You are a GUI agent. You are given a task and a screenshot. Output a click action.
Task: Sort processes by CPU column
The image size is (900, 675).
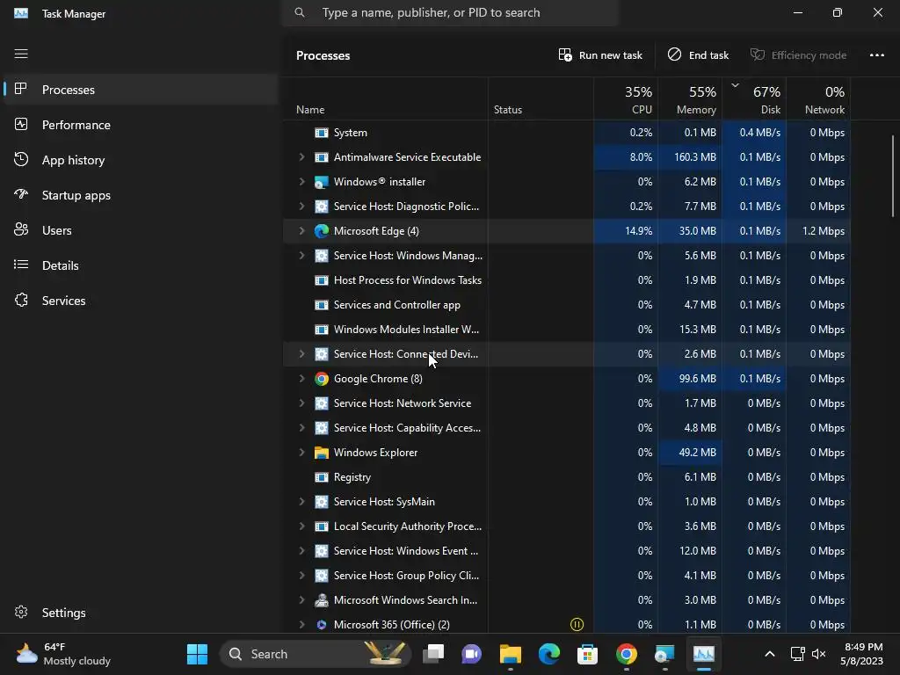[x=626, y=99]
